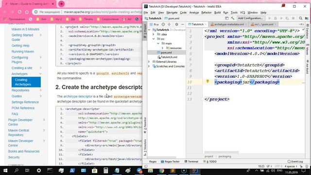
Task: Open Settings Reference sidebar link
Action: (x=25, y=102)
